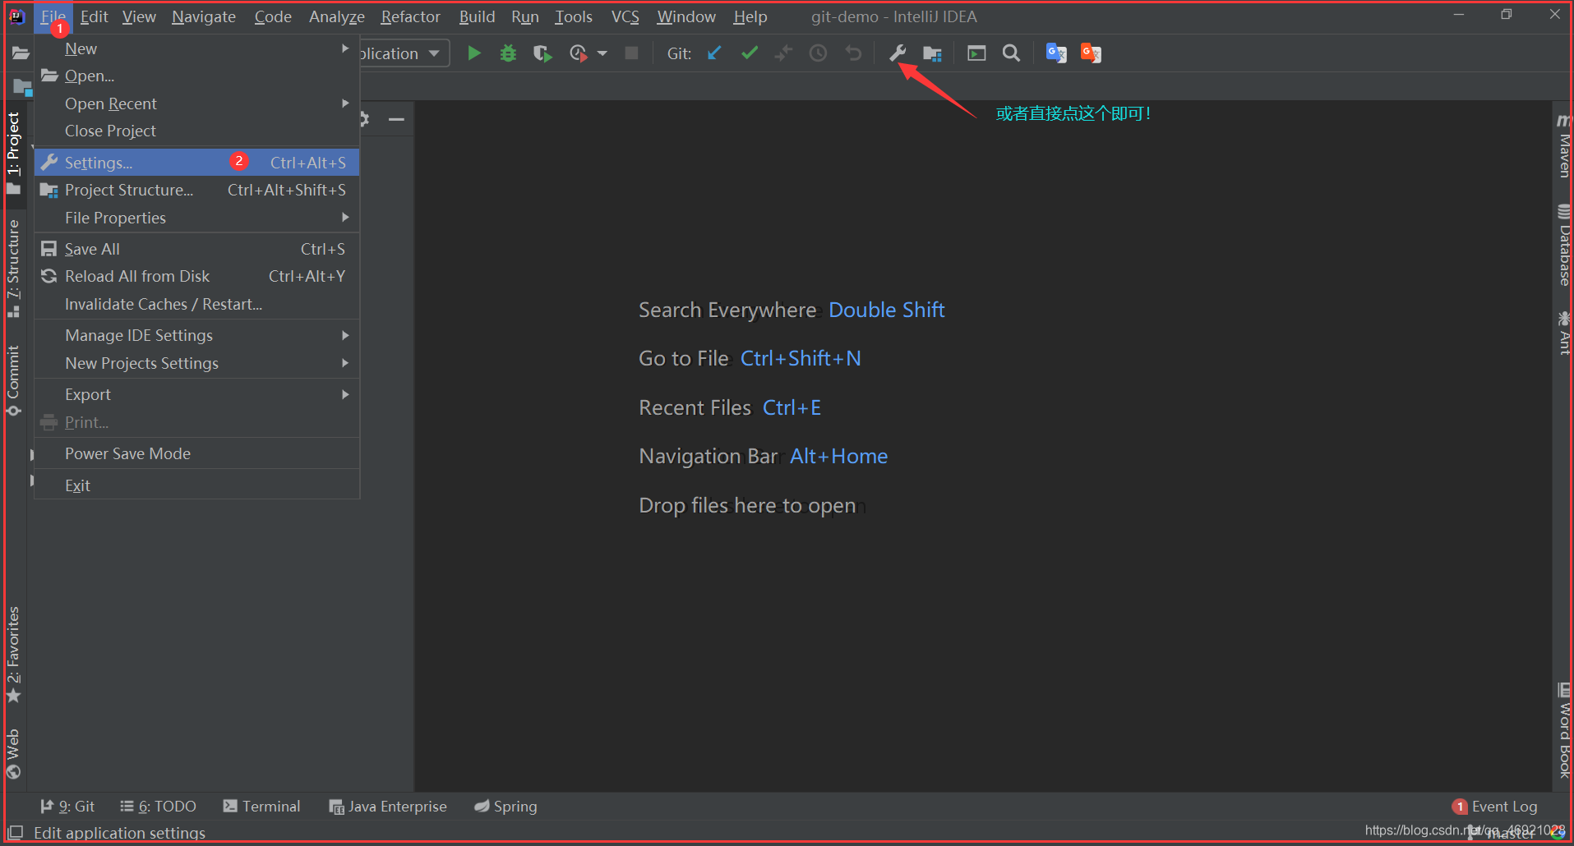Open the Ant side panel
This screenshot has width=1574, height=846.
(x=1563, y=333)
